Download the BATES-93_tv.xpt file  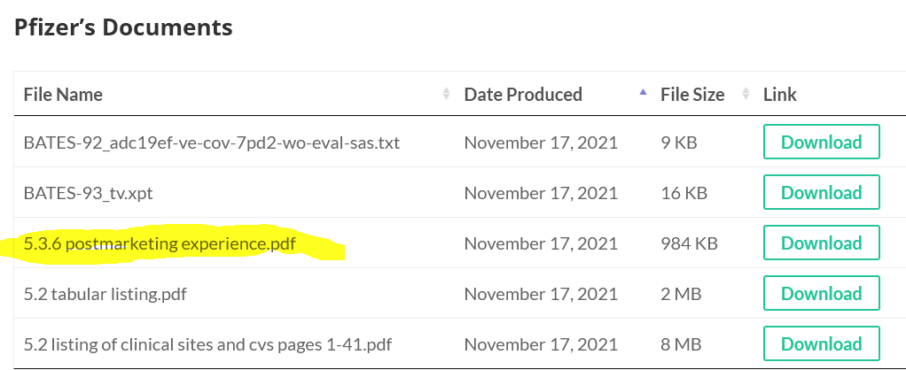821,192
